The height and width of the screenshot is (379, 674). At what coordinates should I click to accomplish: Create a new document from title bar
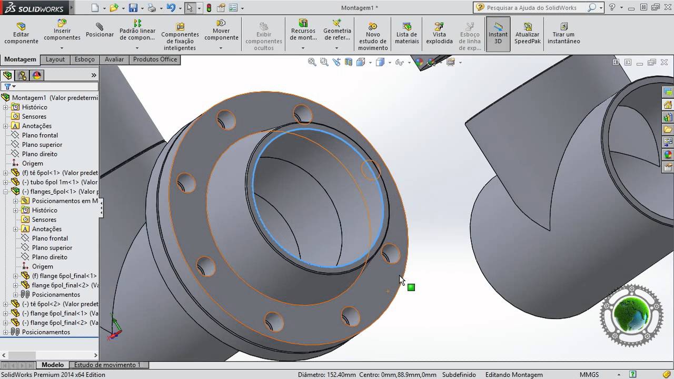[95, 8]
